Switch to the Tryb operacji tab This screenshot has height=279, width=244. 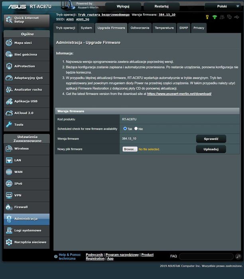coord(65,28)
